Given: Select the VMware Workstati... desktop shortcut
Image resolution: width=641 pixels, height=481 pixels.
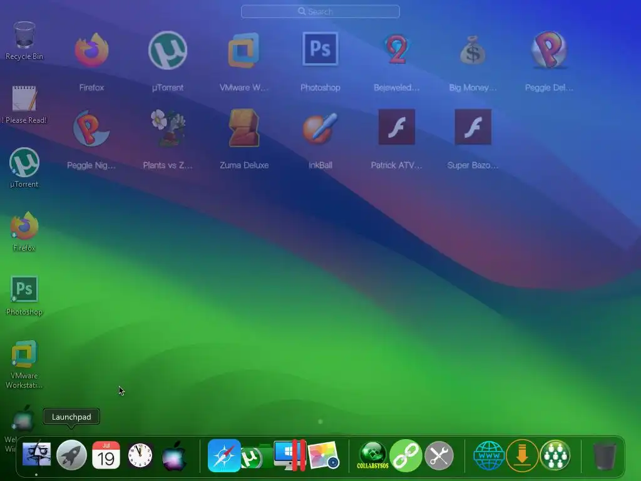Looking at the screenshot, I should (x=24, y=364).
